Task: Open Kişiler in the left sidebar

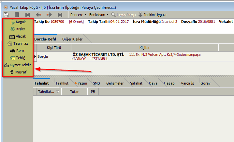Action: [x=18, y=29]
